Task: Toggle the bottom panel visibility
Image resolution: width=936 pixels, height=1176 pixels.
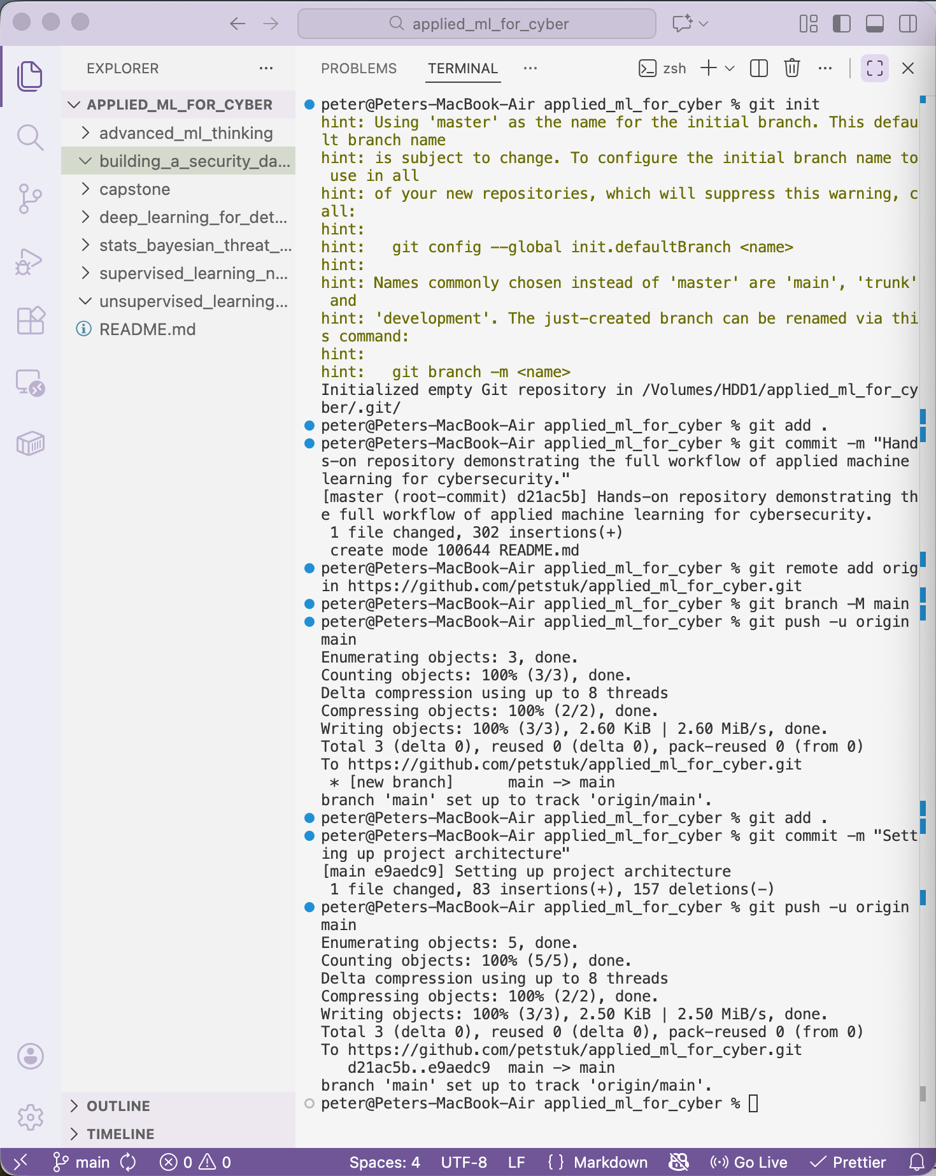Action: [x=874, y=24]
